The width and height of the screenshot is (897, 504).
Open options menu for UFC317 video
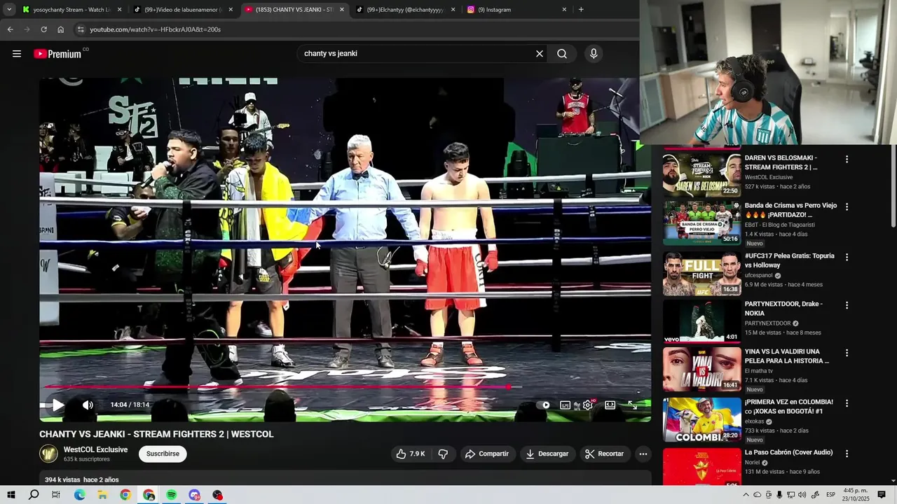(847, 258)
